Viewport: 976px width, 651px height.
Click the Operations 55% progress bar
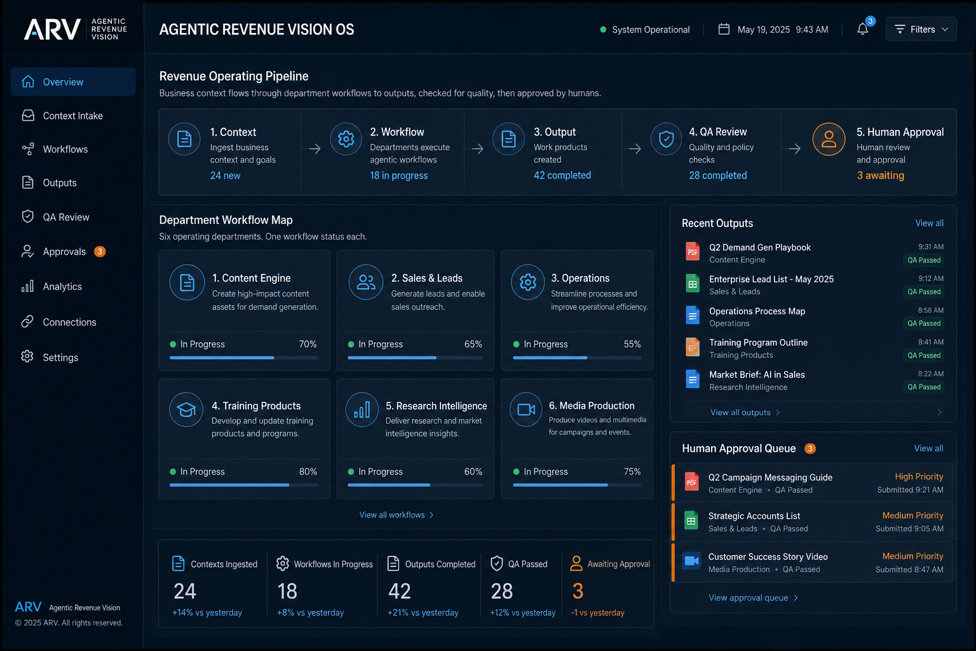pos(577,358)
